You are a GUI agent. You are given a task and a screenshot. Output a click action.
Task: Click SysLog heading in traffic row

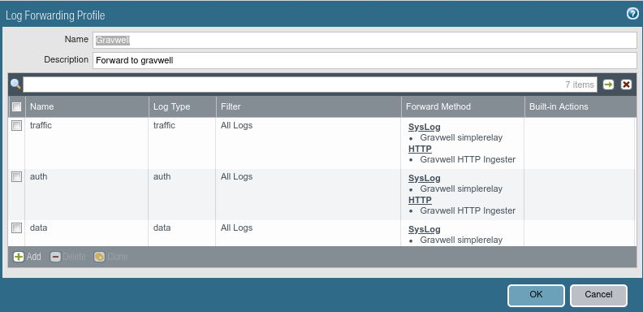pyautogui.click(x=425, y=128)
